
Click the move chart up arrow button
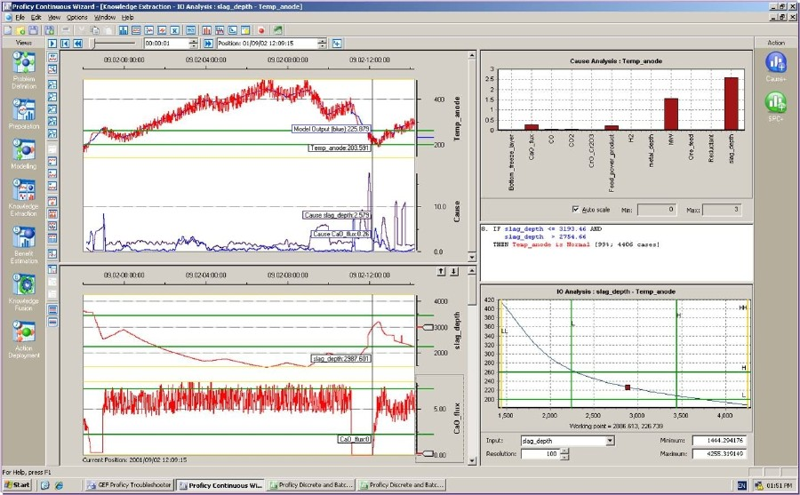click(x=441, y=271)
